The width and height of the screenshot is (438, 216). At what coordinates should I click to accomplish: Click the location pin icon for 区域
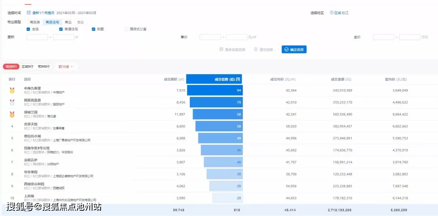point(331,13)
